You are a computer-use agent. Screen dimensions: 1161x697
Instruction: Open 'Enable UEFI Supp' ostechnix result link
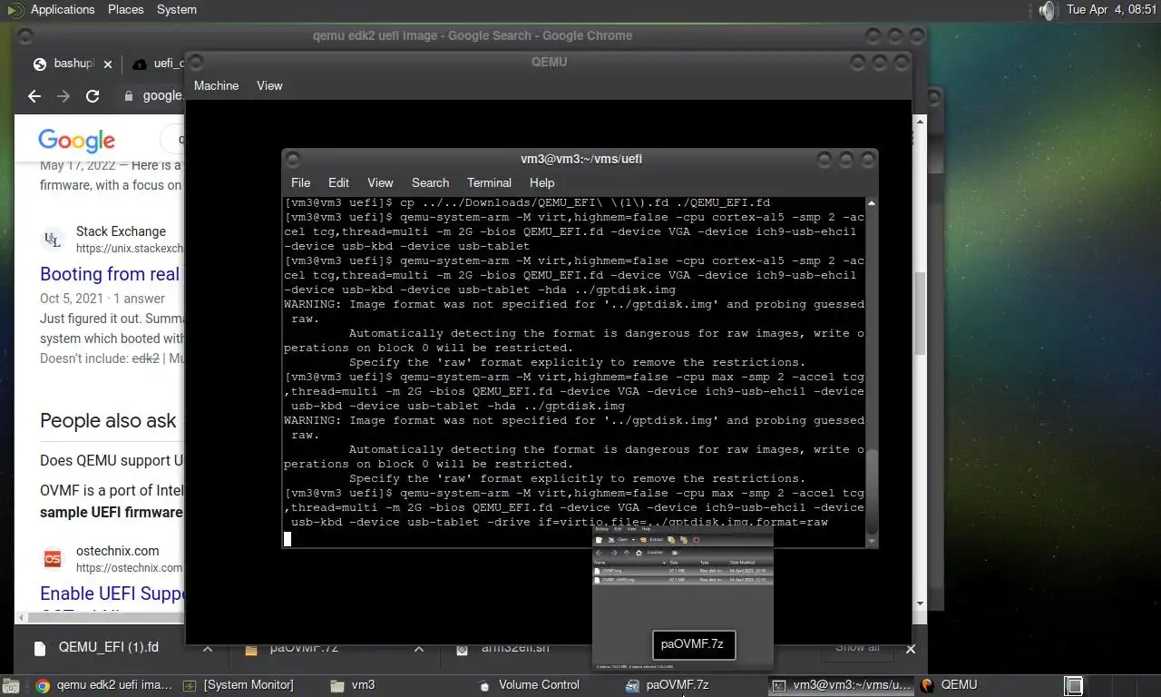coord(112,594)
